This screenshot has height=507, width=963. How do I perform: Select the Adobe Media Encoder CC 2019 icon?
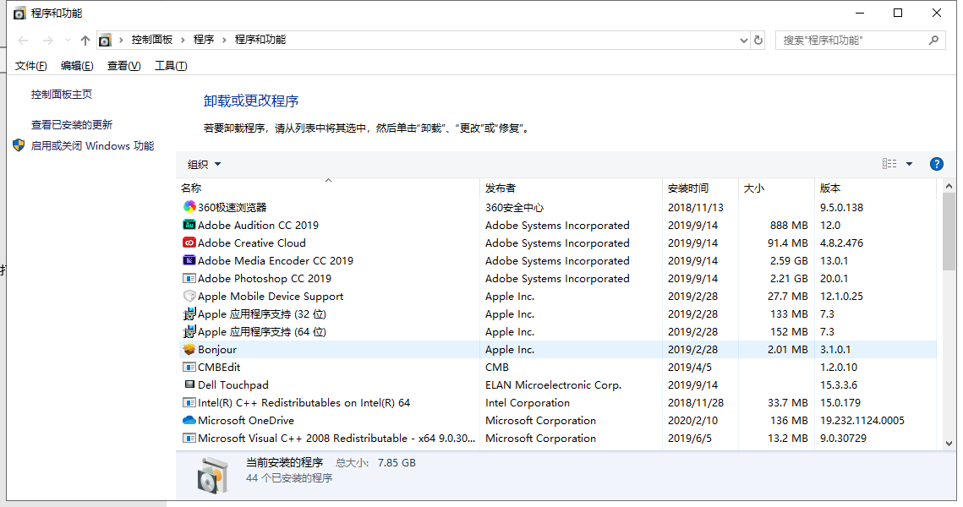189,260
